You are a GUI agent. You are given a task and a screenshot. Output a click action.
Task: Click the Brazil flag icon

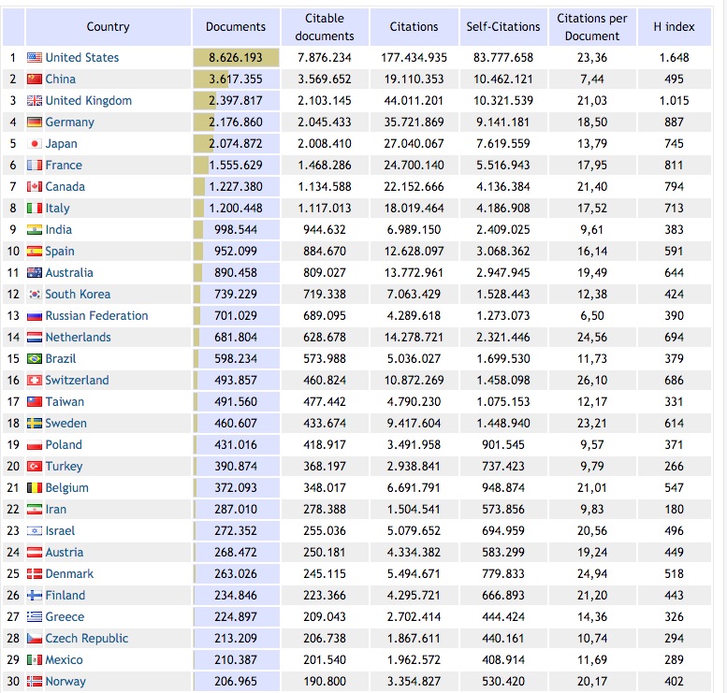tap(35, 359)
